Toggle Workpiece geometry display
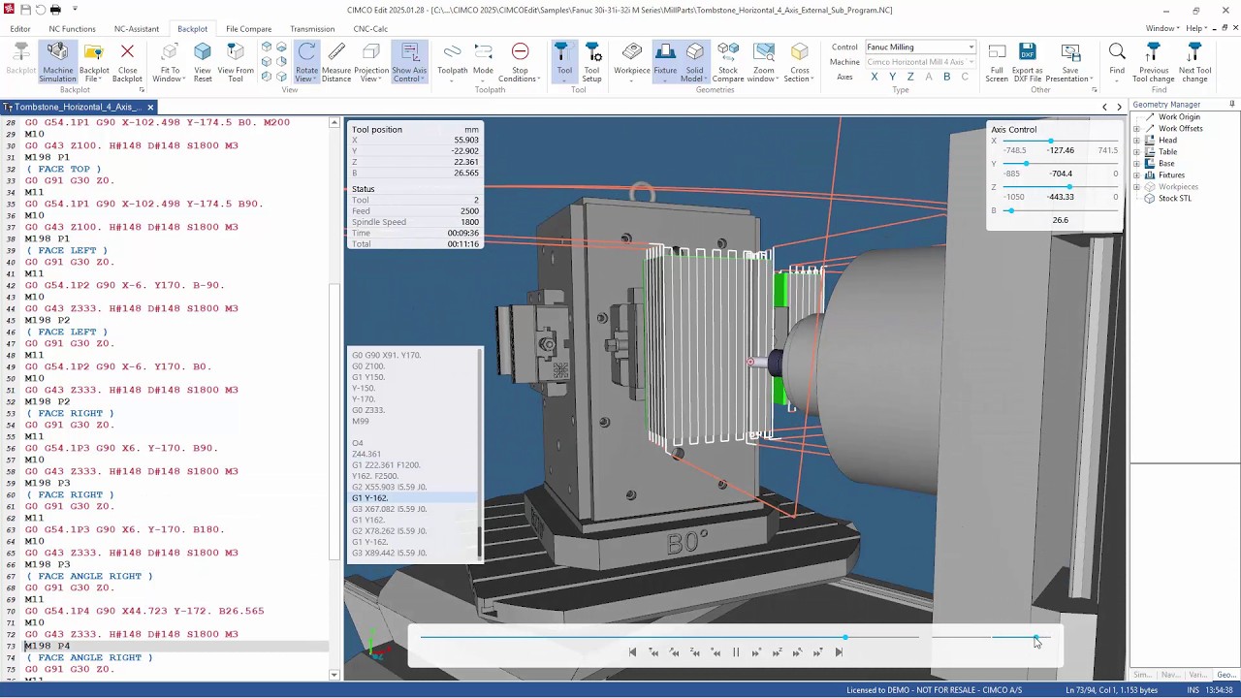Viewport: 1241px width, 698px height. [632, 62]
